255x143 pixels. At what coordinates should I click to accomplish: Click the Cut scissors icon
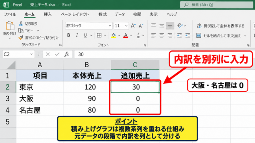pyautogui.click(x=21, y=23)
